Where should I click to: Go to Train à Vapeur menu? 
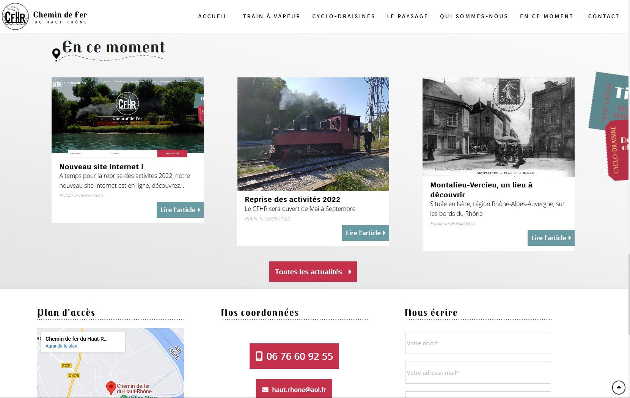tap(272, 16)
